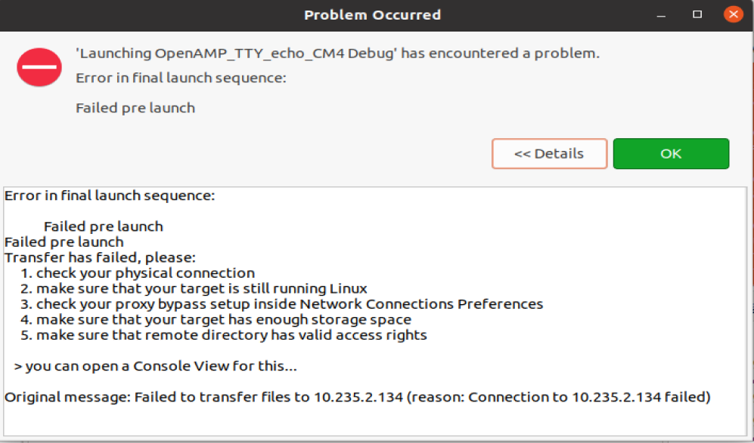
Task: Confirm the error with the green OK button
Action: [x=671, y=154]
